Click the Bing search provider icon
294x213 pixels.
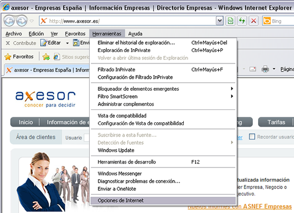(x=267, y=21)
